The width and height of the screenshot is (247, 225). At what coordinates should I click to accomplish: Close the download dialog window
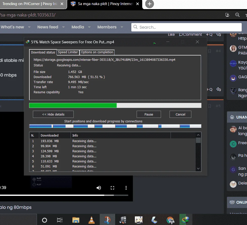(x=197, y=42)
